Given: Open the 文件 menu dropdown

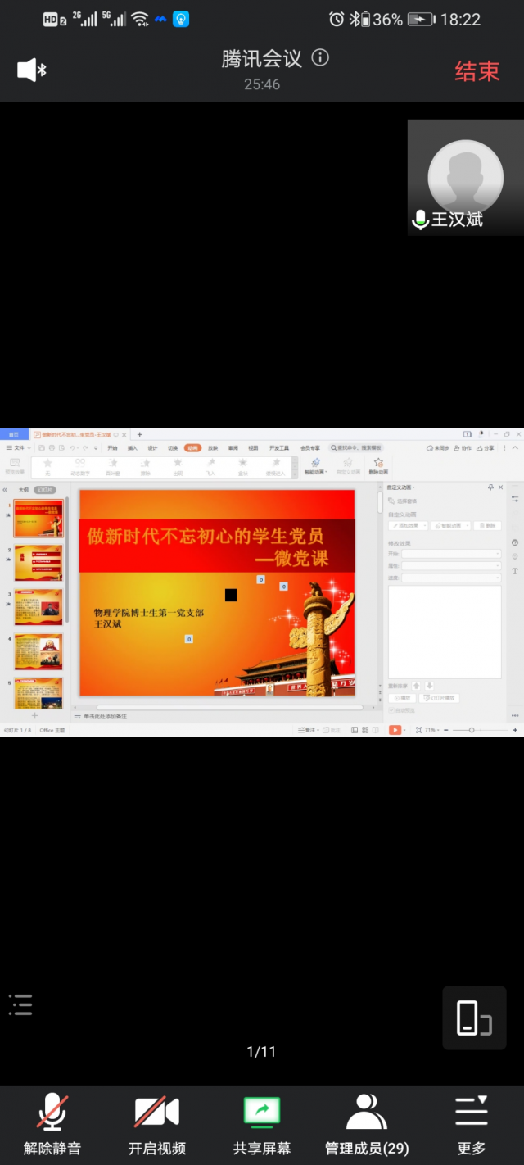Looking at the screenshot, I should point(18,448).
